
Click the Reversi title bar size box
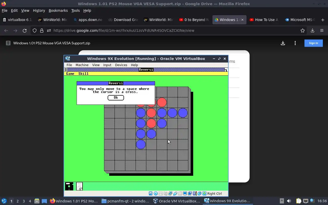coord(226,70)
